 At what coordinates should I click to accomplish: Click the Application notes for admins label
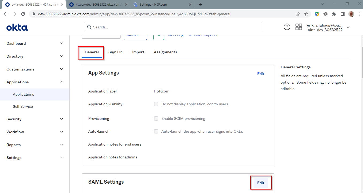[113, 157]
